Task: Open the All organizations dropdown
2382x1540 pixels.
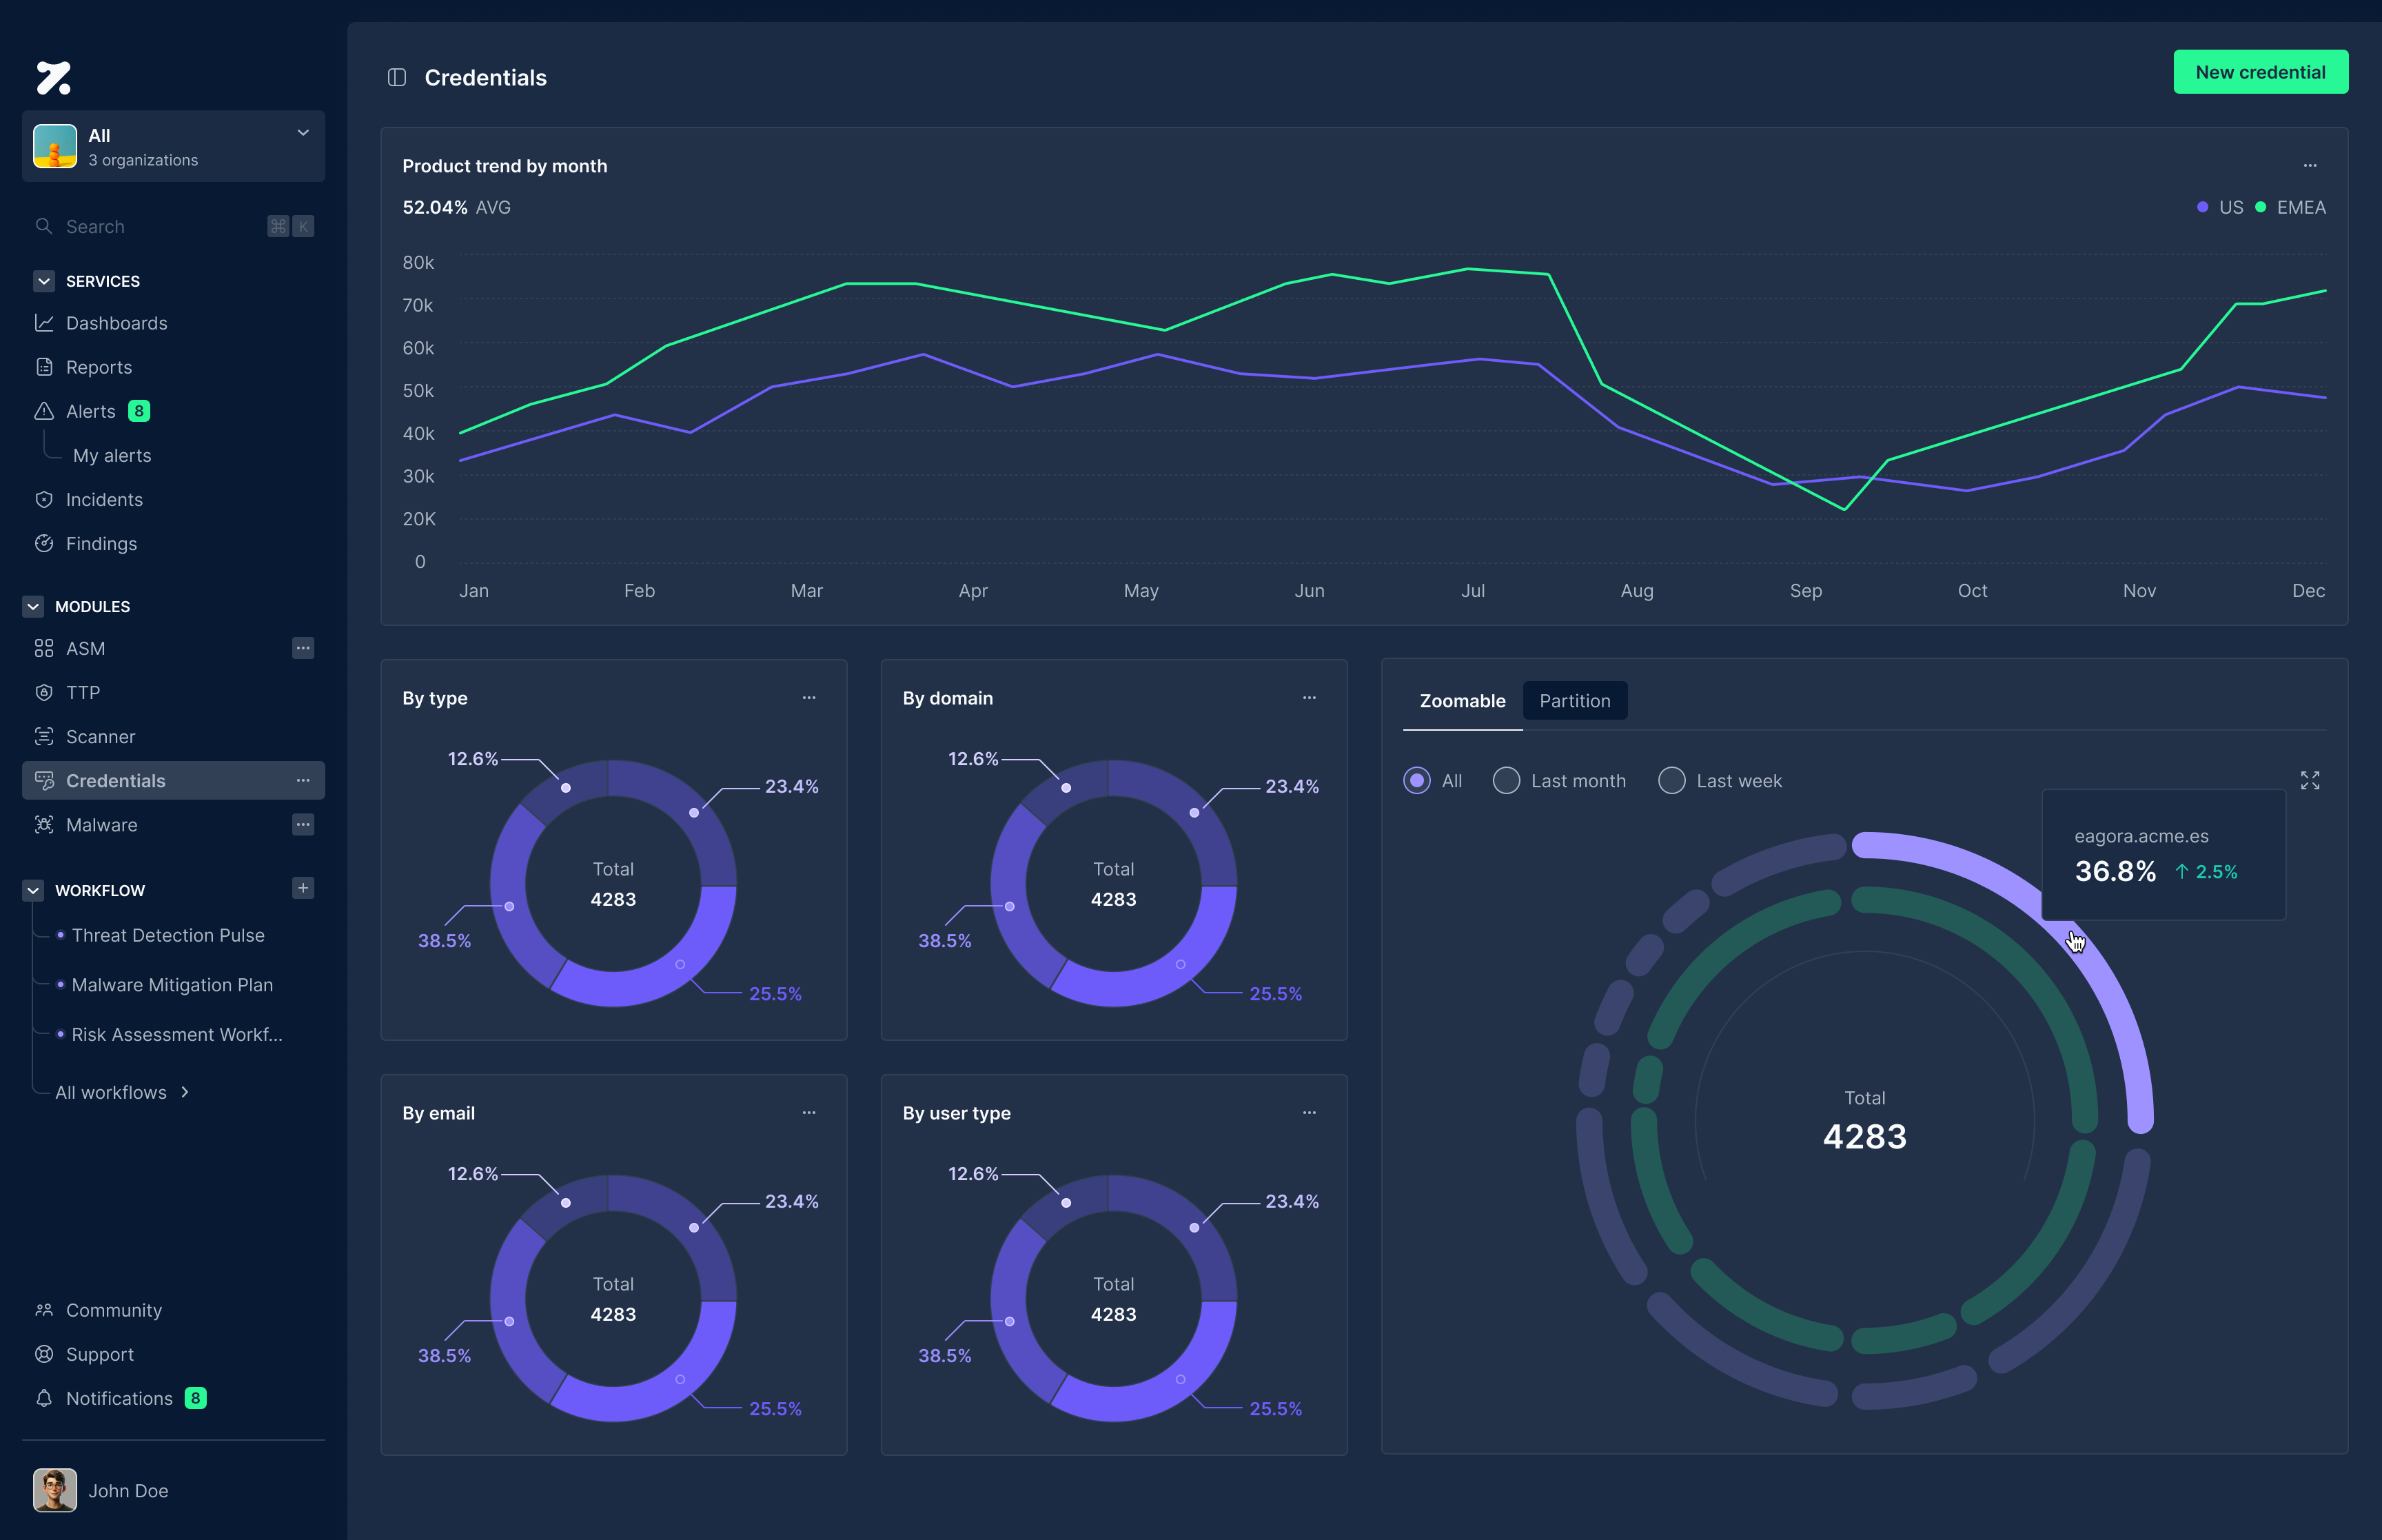Action: (x=173, y=146)
